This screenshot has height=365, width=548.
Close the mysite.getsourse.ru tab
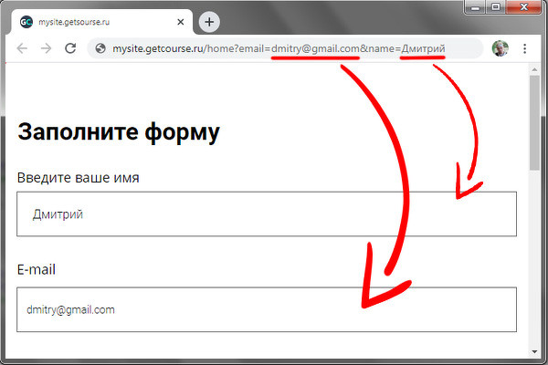coord(181,22)
